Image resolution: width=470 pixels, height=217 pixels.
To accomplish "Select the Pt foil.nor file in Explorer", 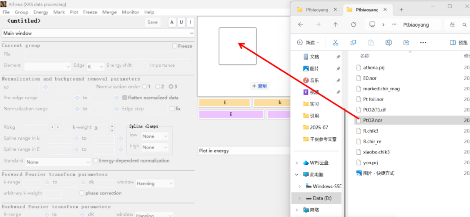I will click(373, 99).
